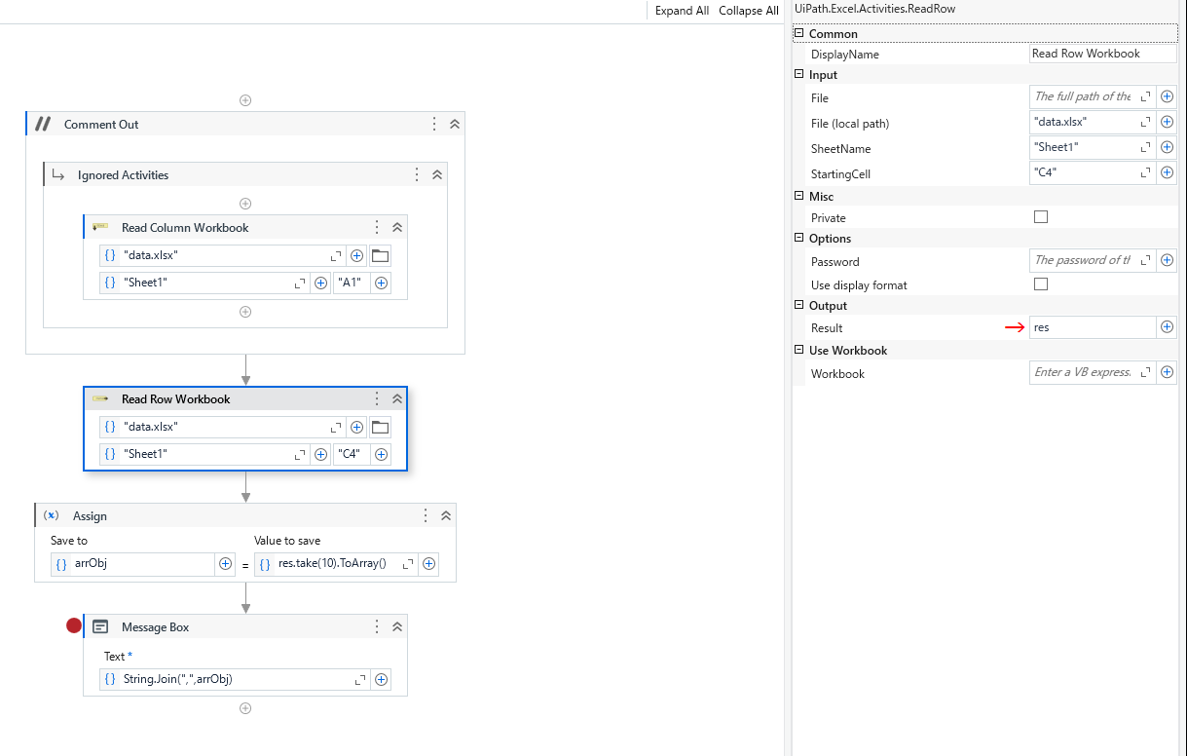Click the "C4" cell field in Read Row Workbook
Viewport: 1187px width, 756px height.
352,454
